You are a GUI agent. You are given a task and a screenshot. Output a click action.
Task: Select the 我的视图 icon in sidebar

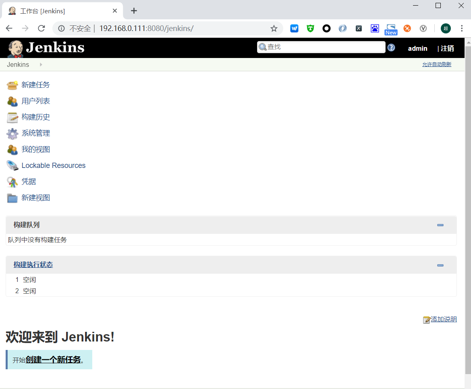pyautogui.click(x=12, y=149)
